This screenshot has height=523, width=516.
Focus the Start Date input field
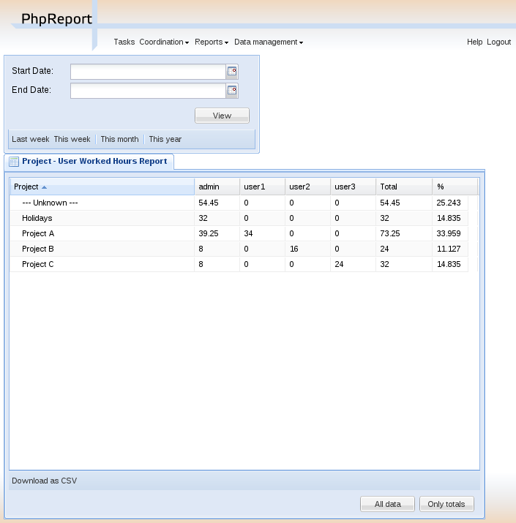(148, 72)
